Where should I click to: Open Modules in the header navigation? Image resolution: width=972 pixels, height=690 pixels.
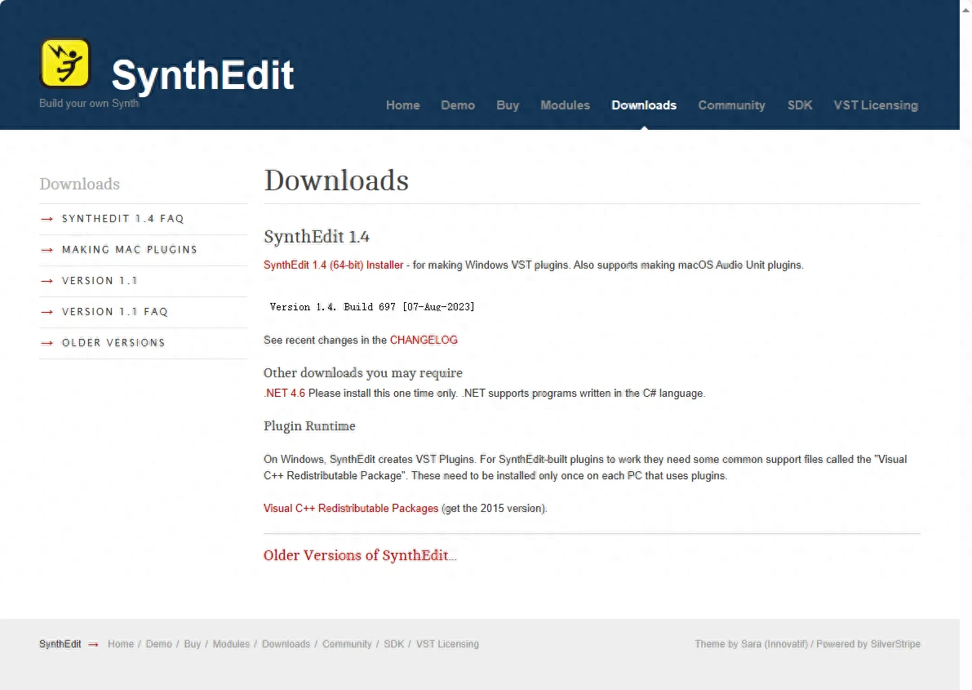[x=566, y=105]
